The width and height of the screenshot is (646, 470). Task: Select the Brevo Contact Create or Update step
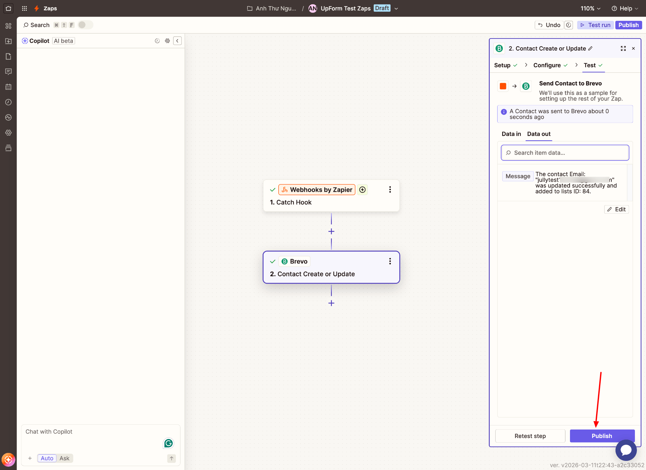click(x=331, y=267)
